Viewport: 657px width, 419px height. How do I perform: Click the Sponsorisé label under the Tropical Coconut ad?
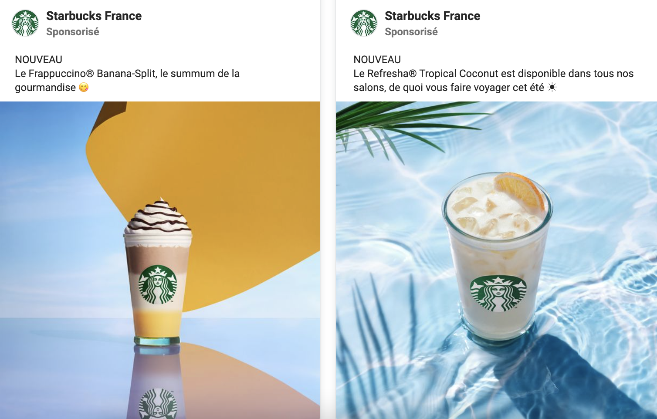tap(411, 32)
